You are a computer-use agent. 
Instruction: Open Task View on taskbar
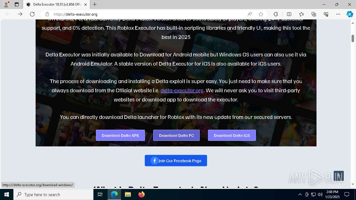click(x=100, y=194)
